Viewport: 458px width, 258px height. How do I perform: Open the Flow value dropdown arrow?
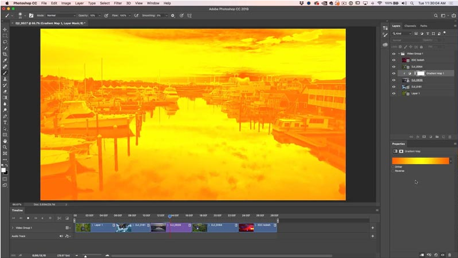(130, 15)
